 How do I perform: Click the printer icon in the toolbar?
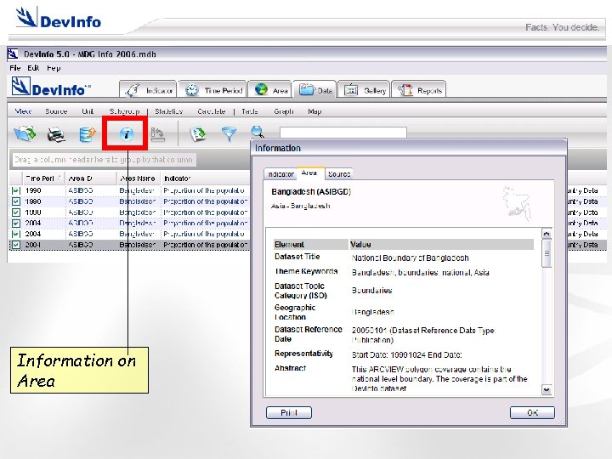pos(56,134)
